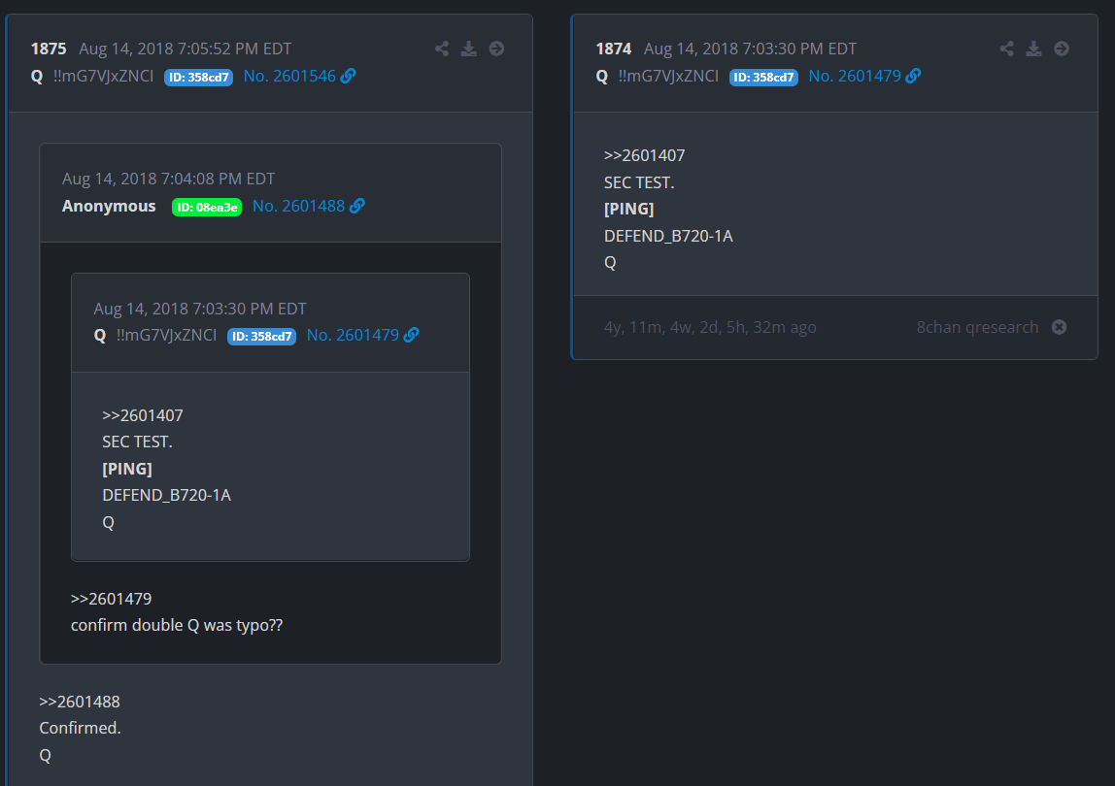Click close icon beside 8chan qresearch
This screenshot has width=1115, height=786.
click(x=1059, y=327)
